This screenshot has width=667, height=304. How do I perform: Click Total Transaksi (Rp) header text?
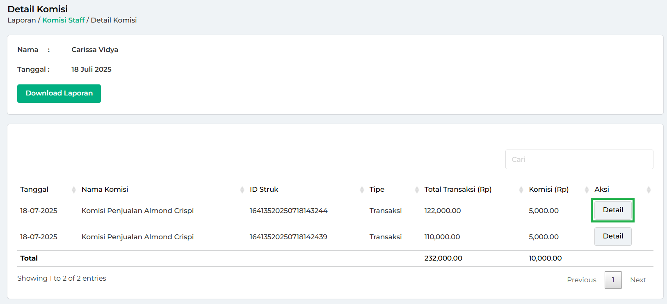pyautogui.click(x=458, y=189)
